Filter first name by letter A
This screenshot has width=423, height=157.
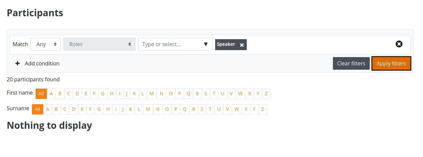coord(51,94)
